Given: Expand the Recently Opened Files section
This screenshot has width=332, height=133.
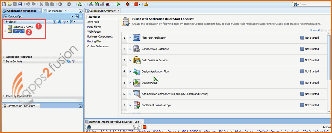Looking at the screenshot, I should point(4,96).
